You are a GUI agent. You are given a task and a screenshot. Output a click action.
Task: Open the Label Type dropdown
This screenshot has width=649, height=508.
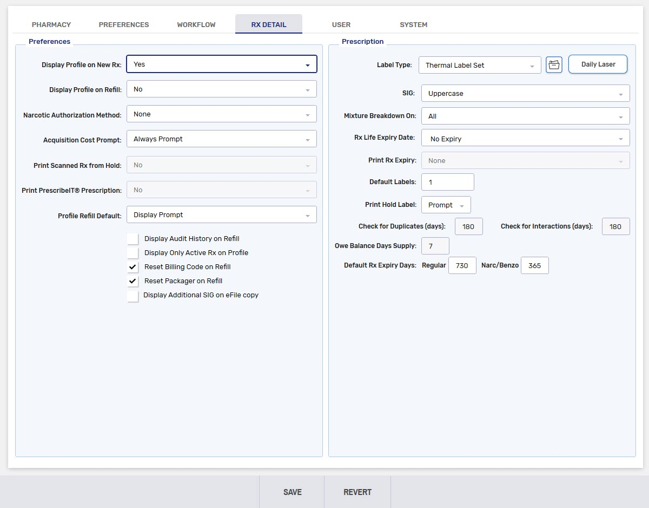(x=479, y=66)
